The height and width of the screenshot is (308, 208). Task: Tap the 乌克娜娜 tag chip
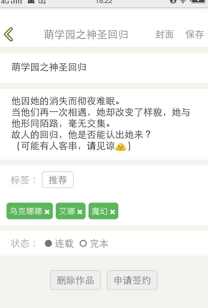(x=26, y=211)
